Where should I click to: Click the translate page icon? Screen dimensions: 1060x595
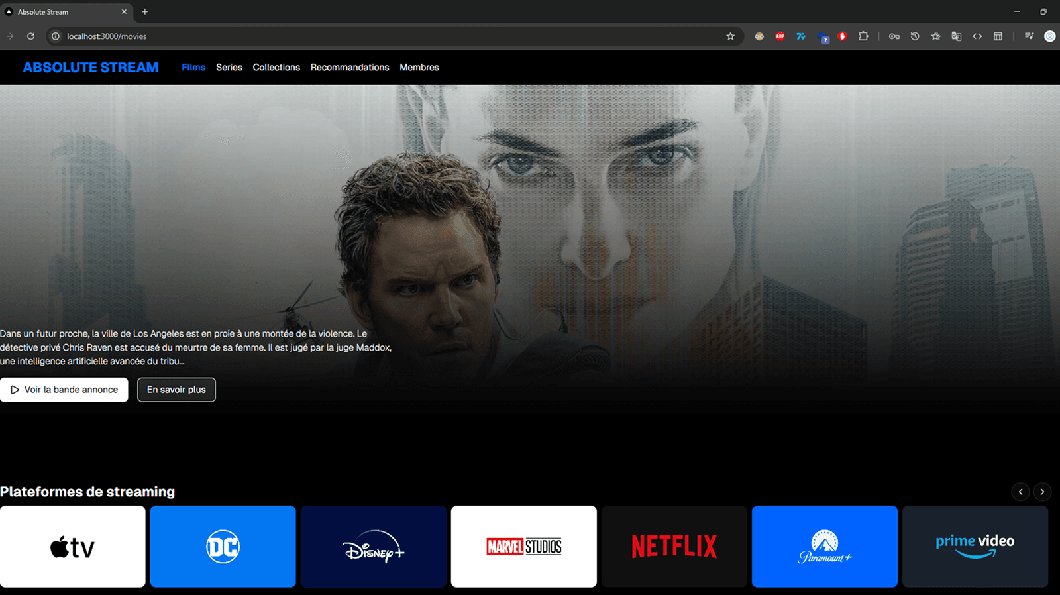click(956, 36)
